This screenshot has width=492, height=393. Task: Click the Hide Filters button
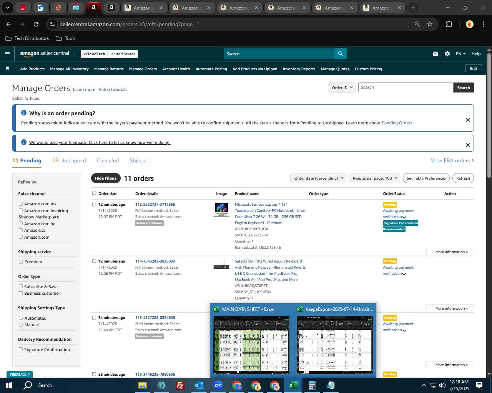(106, 178)
